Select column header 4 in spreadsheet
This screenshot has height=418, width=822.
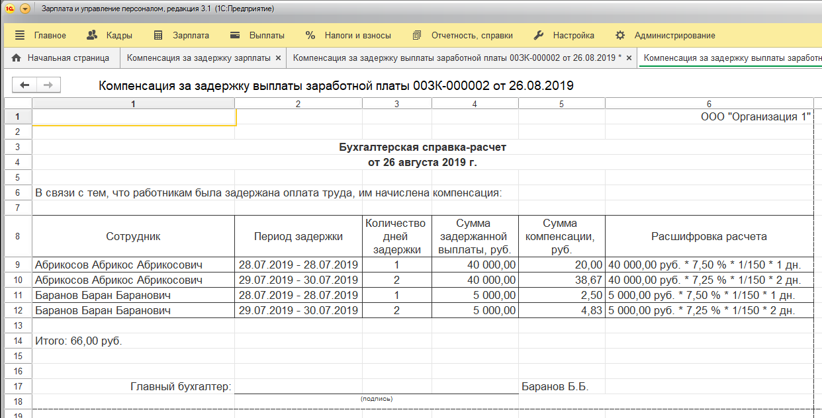click(475, 104)
